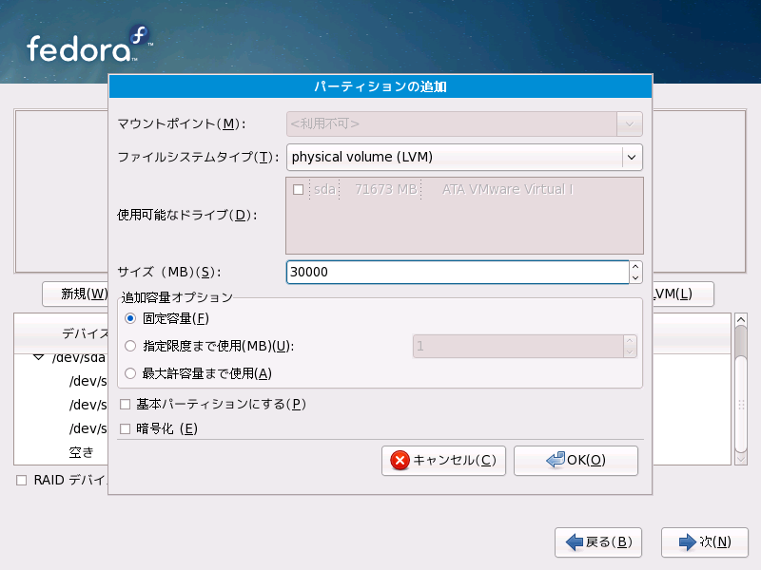Decrease size with the spinner down arrow
The width and height of the screenshot is (761, 570).
[x=635, y=277]
